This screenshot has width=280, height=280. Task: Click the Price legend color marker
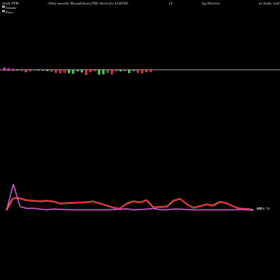pos(3,12)
